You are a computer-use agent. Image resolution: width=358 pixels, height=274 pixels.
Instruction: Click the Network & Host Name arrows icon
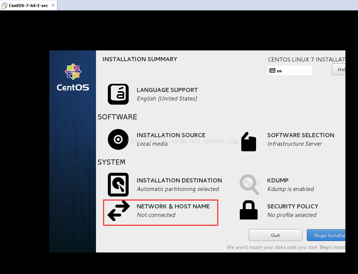[x=119, y=211]
